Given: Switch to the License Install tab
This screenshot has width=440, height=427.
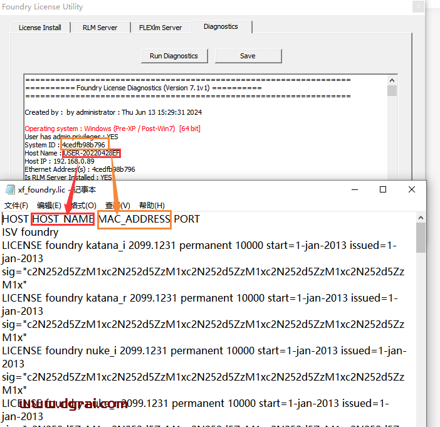Looking at the screenshot, I should [40, 28].
